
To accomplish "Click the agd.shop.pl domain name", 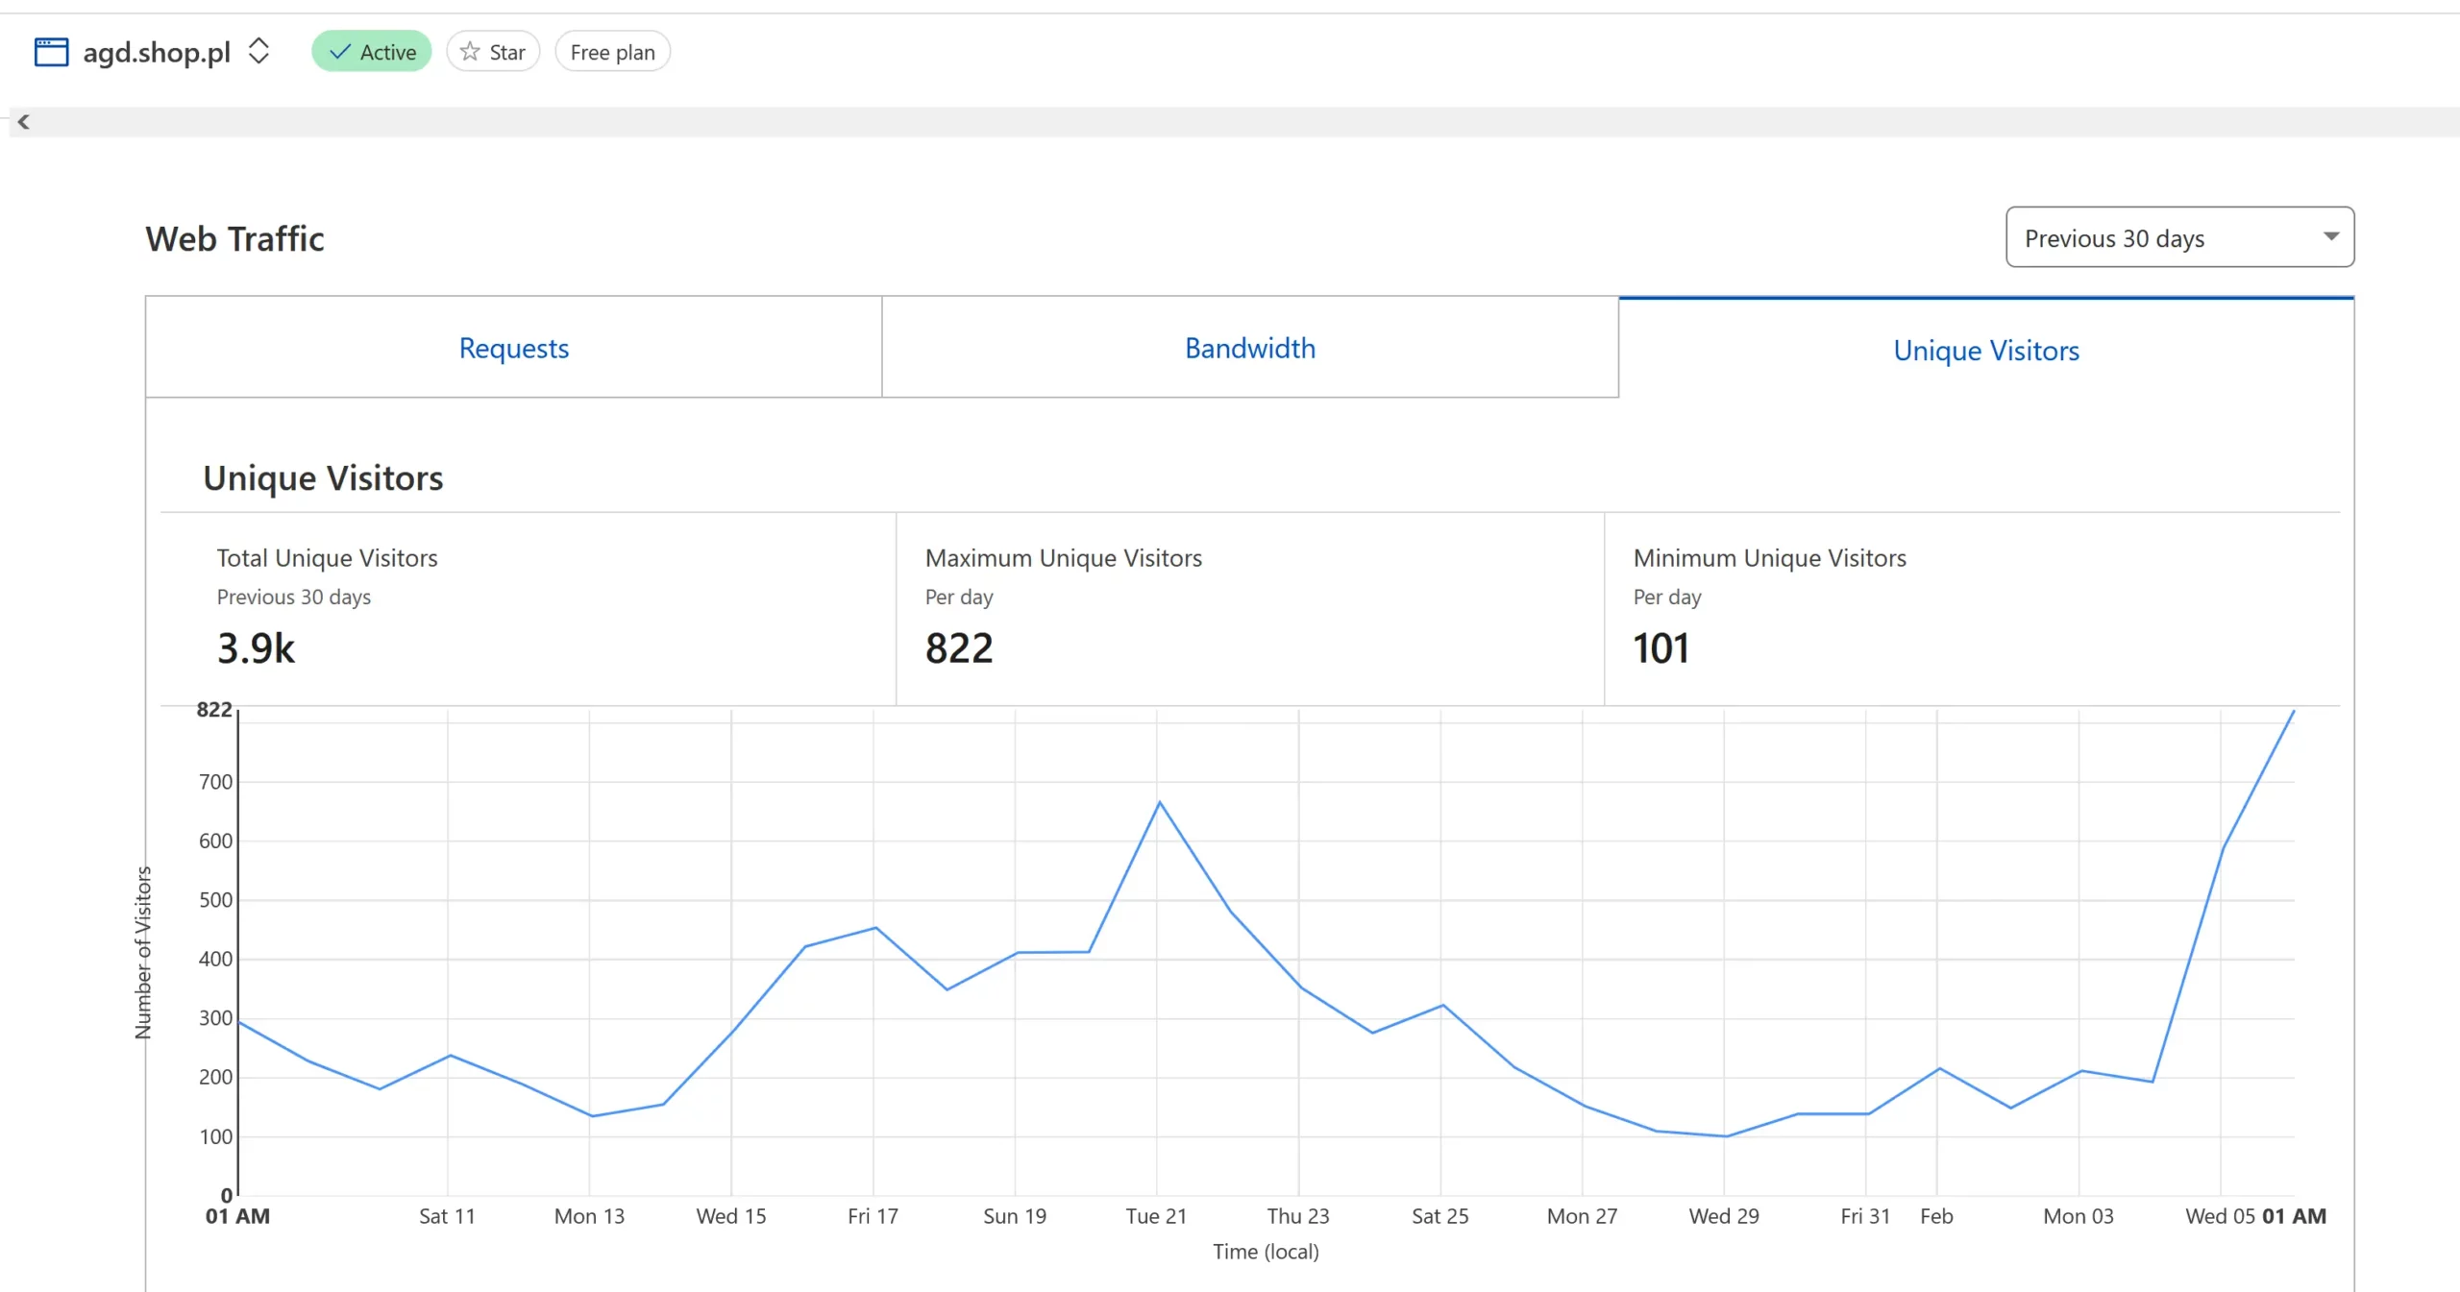I will pos(157,52).
